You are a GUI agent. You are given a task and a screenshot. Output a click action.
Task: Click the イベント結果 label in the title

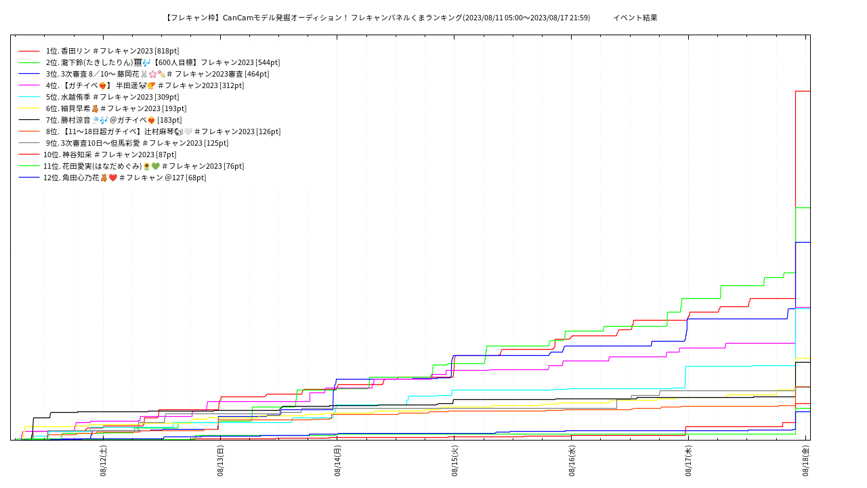[x=635, y=18]
